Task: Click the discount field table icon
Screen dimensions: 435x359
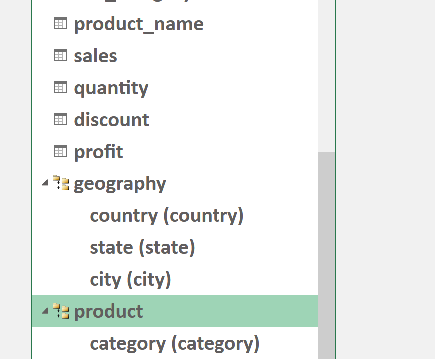Action: (x=60, y=119)
